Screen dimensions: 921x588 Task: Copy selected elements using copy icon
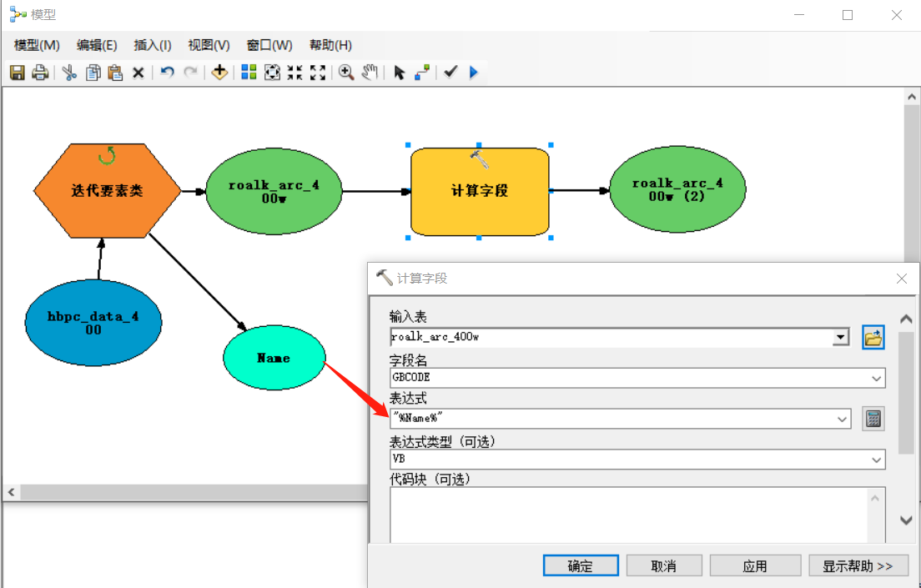click(x=93, y=73)
